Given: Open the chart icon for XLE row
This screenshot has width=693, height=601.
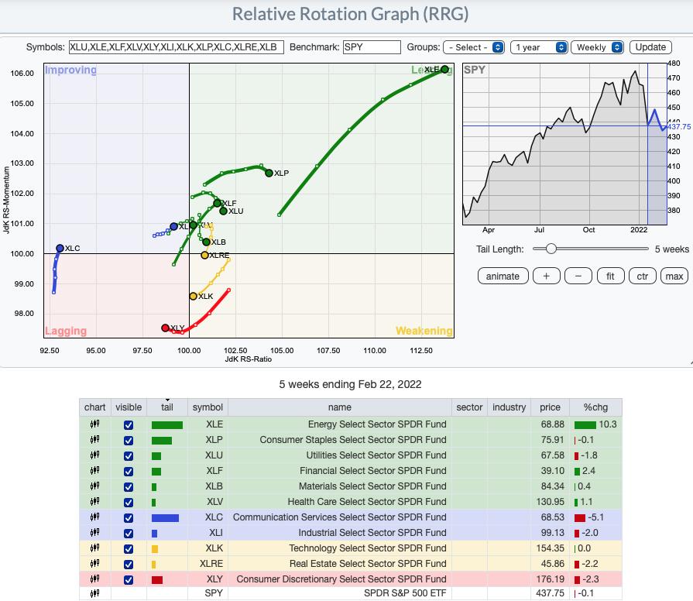Looking at the screenshot, I should pyautogui.click(x=94, y=424).
